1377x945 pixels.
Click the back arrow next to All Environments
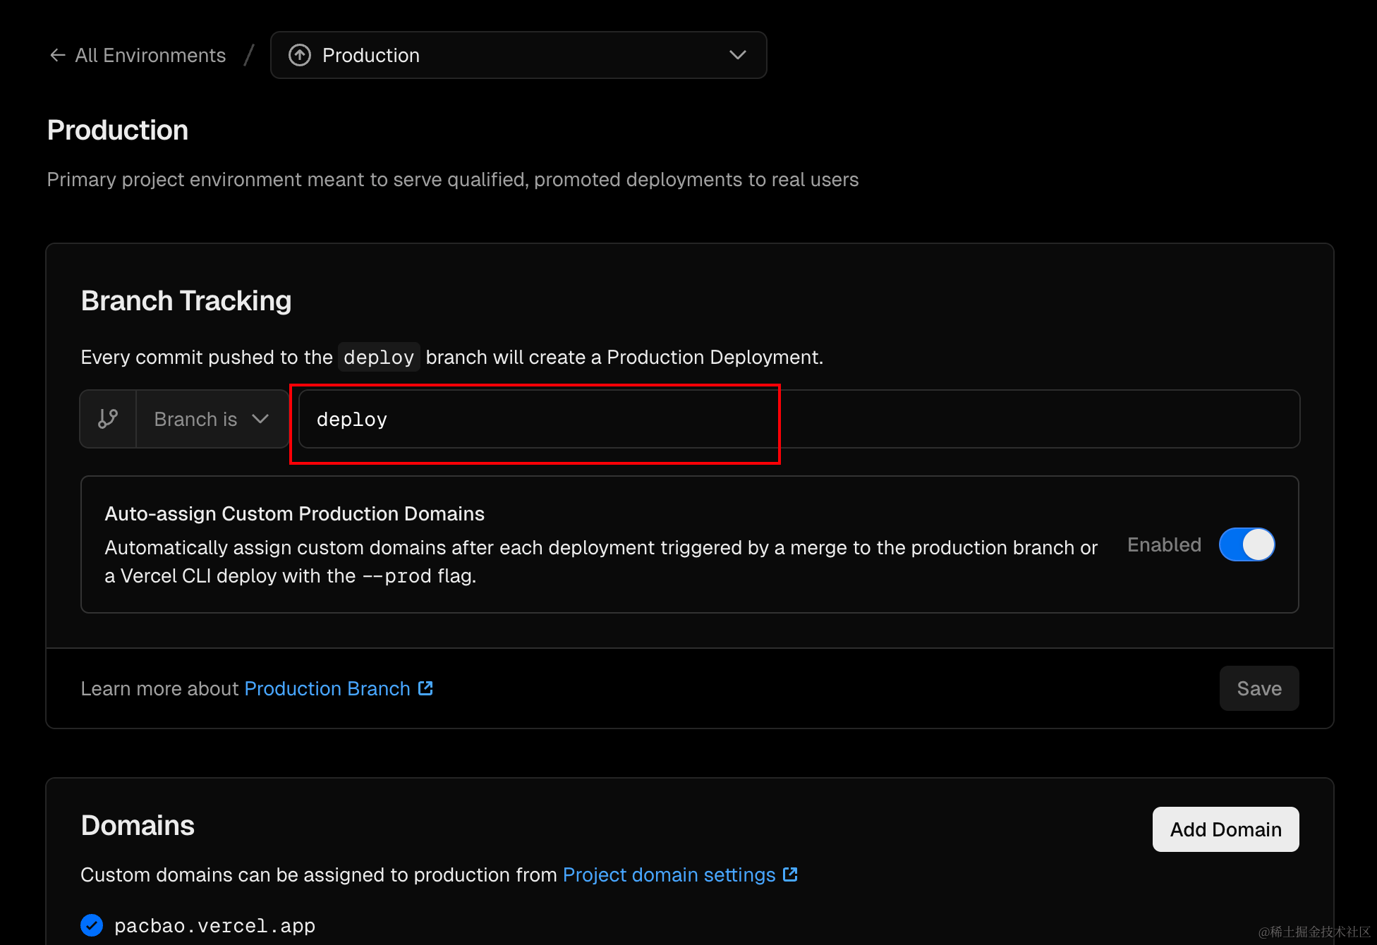[x=58, y=55]
